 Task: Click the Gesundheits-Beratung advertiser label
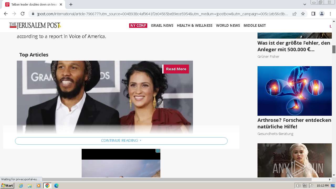pyautogui.click(x=275, y=134)
